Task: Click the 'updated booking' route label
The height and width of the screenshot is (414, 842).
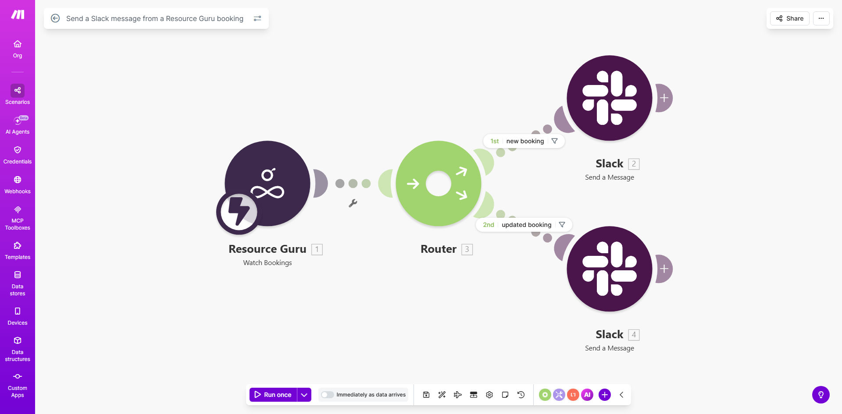Action: point(526,225)
